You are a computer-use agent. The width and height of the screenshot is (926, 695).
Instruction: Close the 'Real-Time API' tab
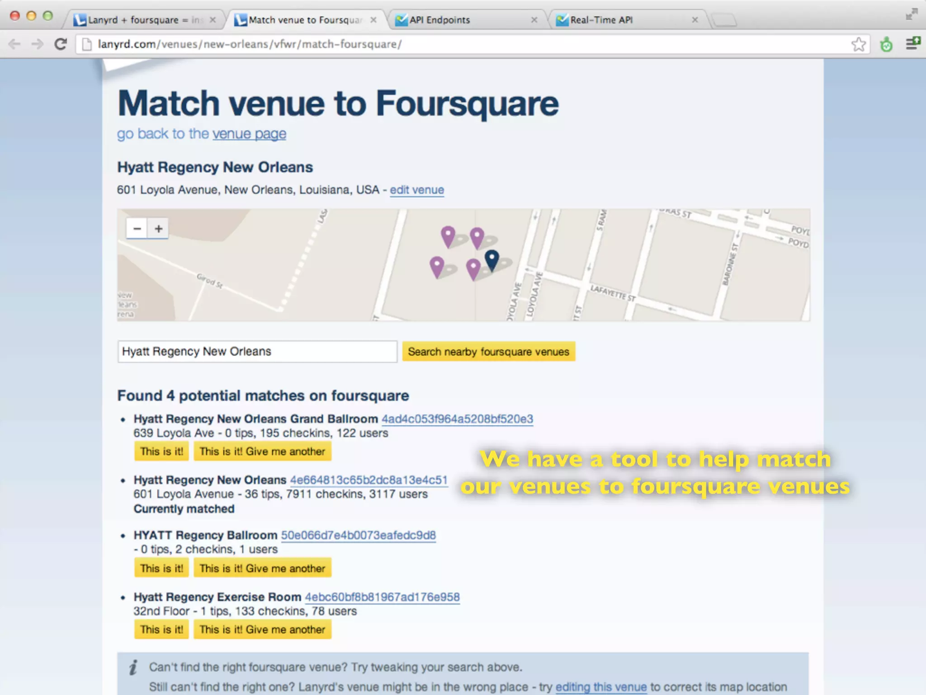coord(695,20)
